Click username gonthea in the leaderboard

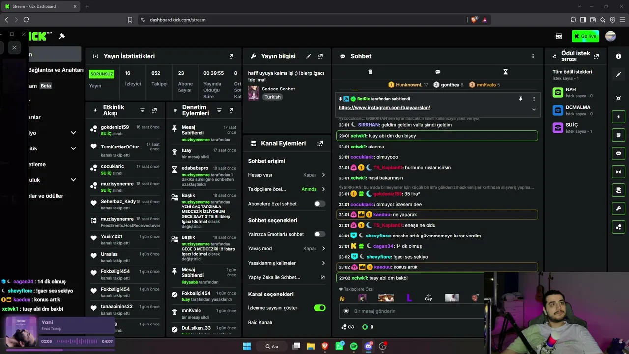450,85
